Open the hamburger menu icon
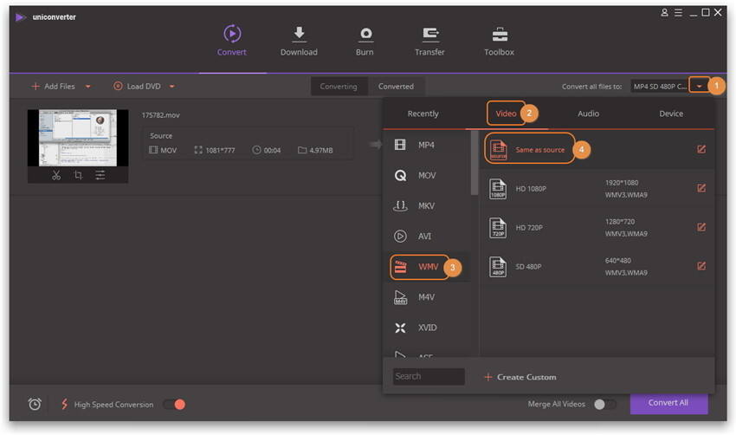736x435 pixels. 678,13
